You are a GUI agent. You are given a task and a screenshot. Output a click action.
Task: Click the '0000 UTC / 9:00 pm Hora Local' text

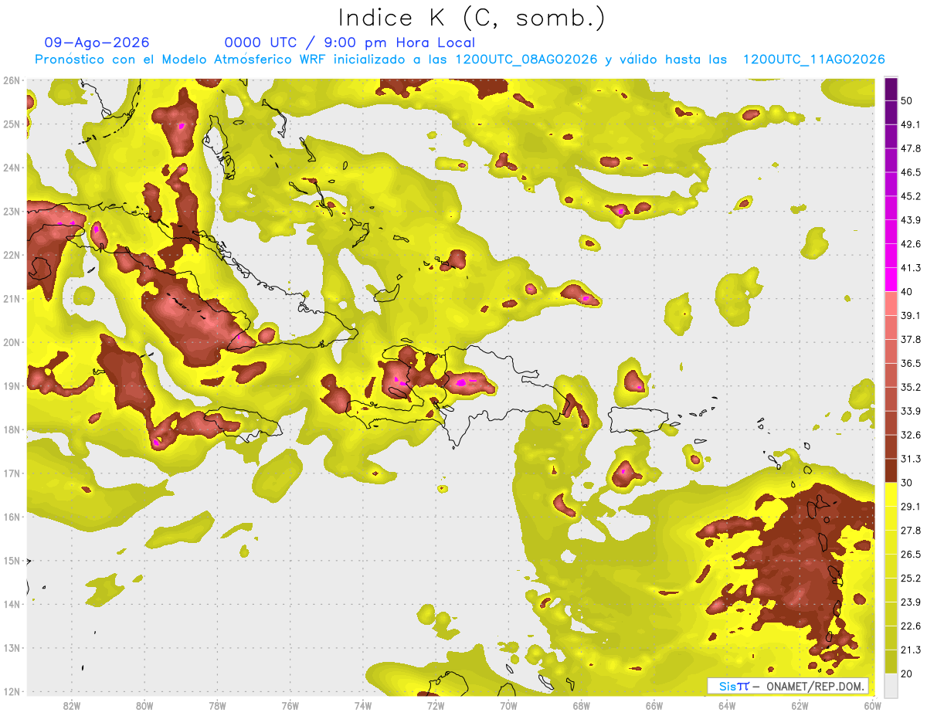(x=350, y=42)
